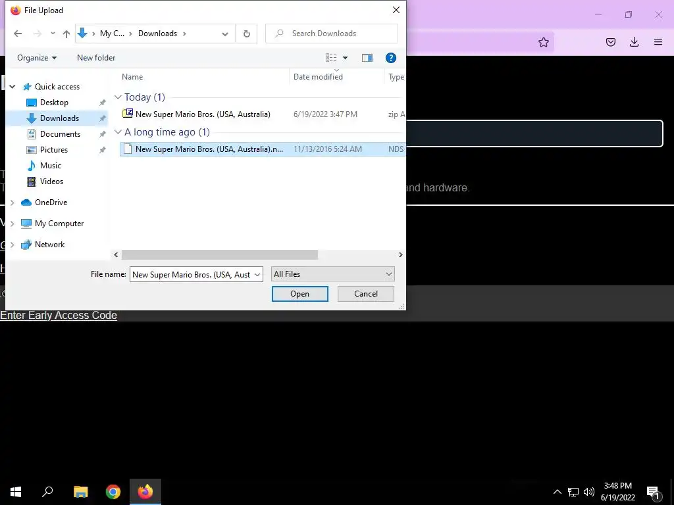Open File Explorer from taskbar
The image size is (674, 505).
[80, 492]
